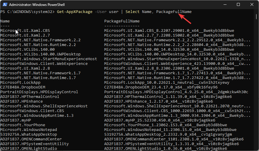Select the Microsoft.WindowsNotepad name entry
This screenshot has width=259, height=151.
(29, 129)
